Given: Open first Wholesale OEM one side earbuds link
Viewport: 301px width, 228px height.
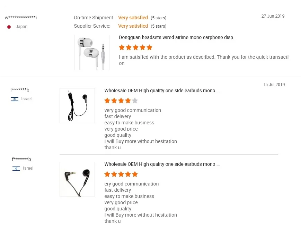Looking at the screenshot, I should click(x=162, y=91).
